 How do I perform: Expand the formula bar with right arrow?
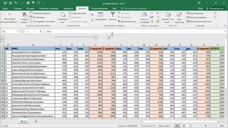pos(225,31)
